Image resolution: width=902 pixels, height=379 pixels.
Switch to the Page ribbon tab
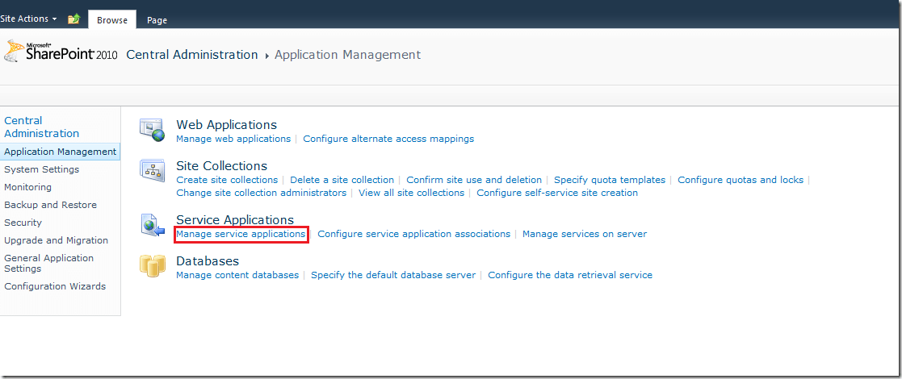point(157,20)
